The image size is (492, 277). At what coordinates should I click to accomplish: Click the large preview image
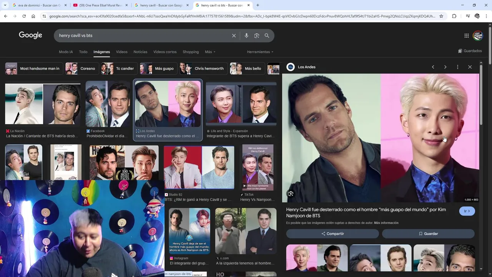pyautogui.click(x=381, y=138)
